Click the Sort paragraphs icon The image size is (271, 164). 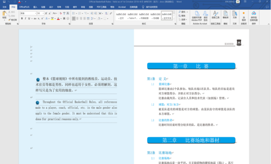point(107,13)
